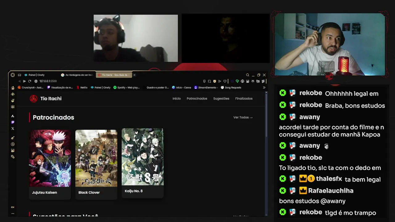Open the Netflix bookmark

tap(82, 88)
